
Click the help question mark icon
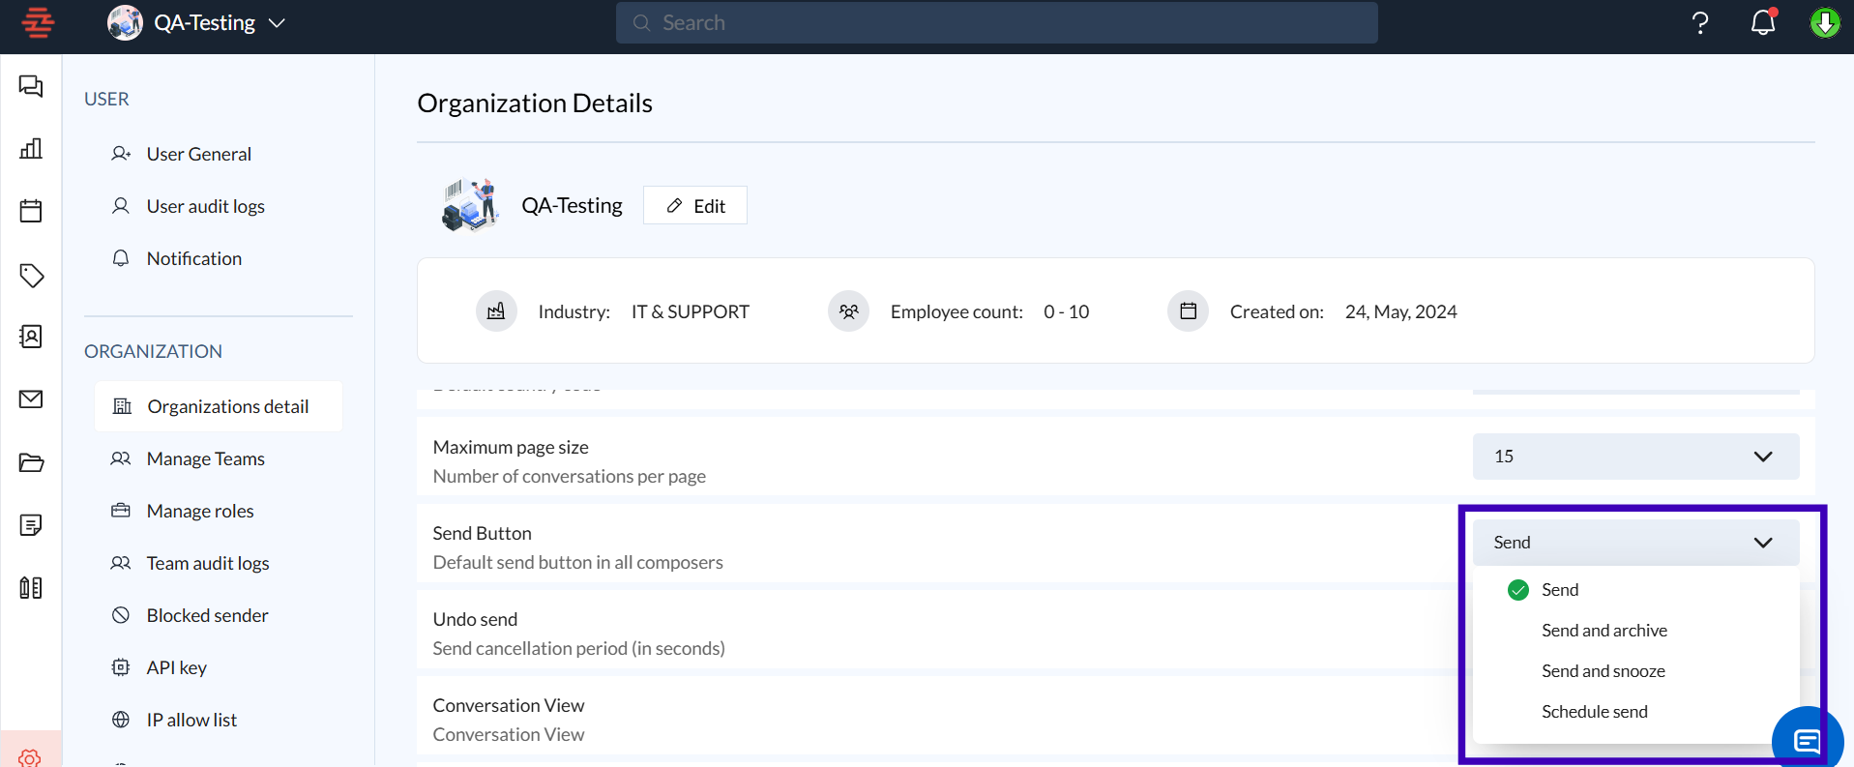point(1699,22)
